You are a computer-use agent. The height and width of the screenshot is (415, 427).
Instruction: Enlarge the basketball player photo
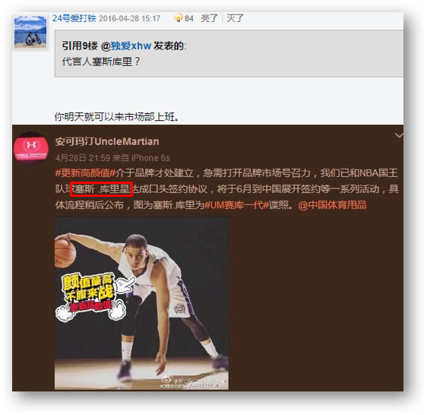point(141,303)
